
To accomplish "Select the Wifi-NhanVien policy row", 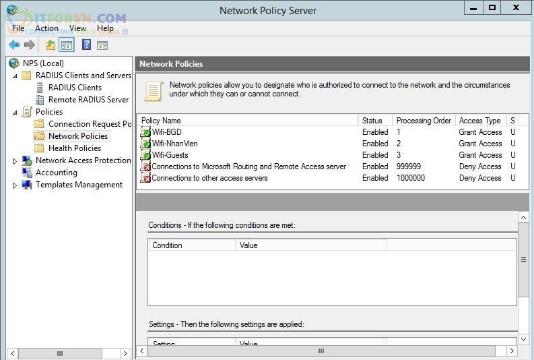I will tap(175, 144).
